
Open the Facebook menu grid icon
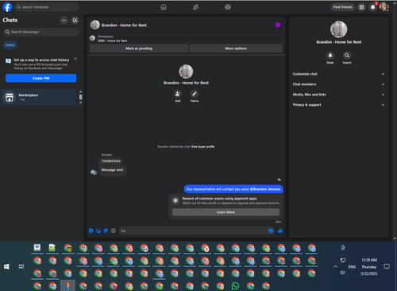click(x=361, y=7)
